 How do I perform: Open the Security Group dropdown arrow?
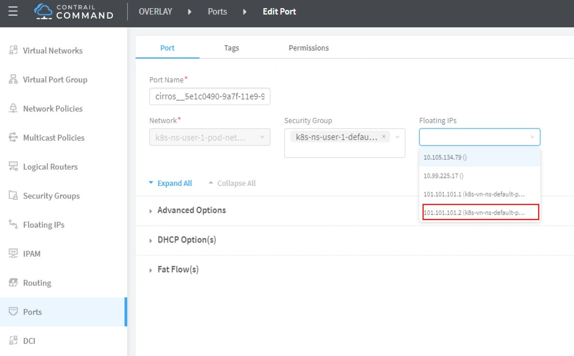tap(397, 137)
